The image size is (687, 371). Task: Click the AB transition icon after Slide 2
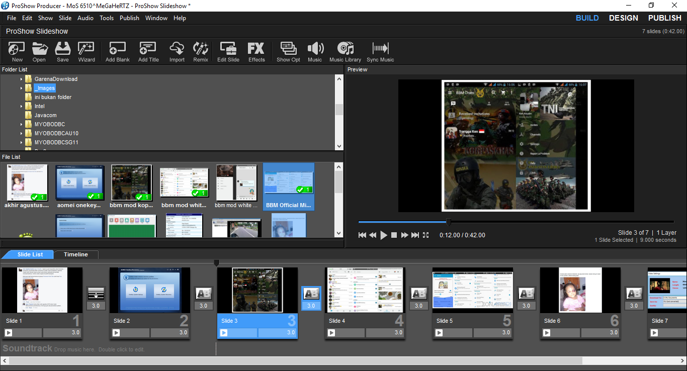pos(203,294)
